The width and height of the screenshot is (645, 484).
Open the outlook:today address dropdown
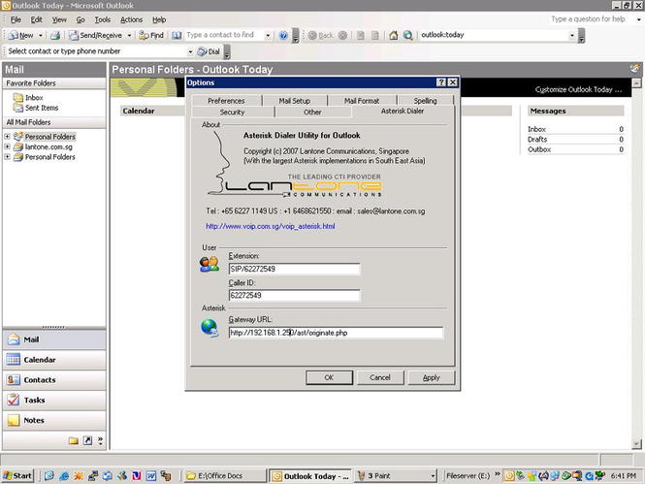click(x=572, y=35)
